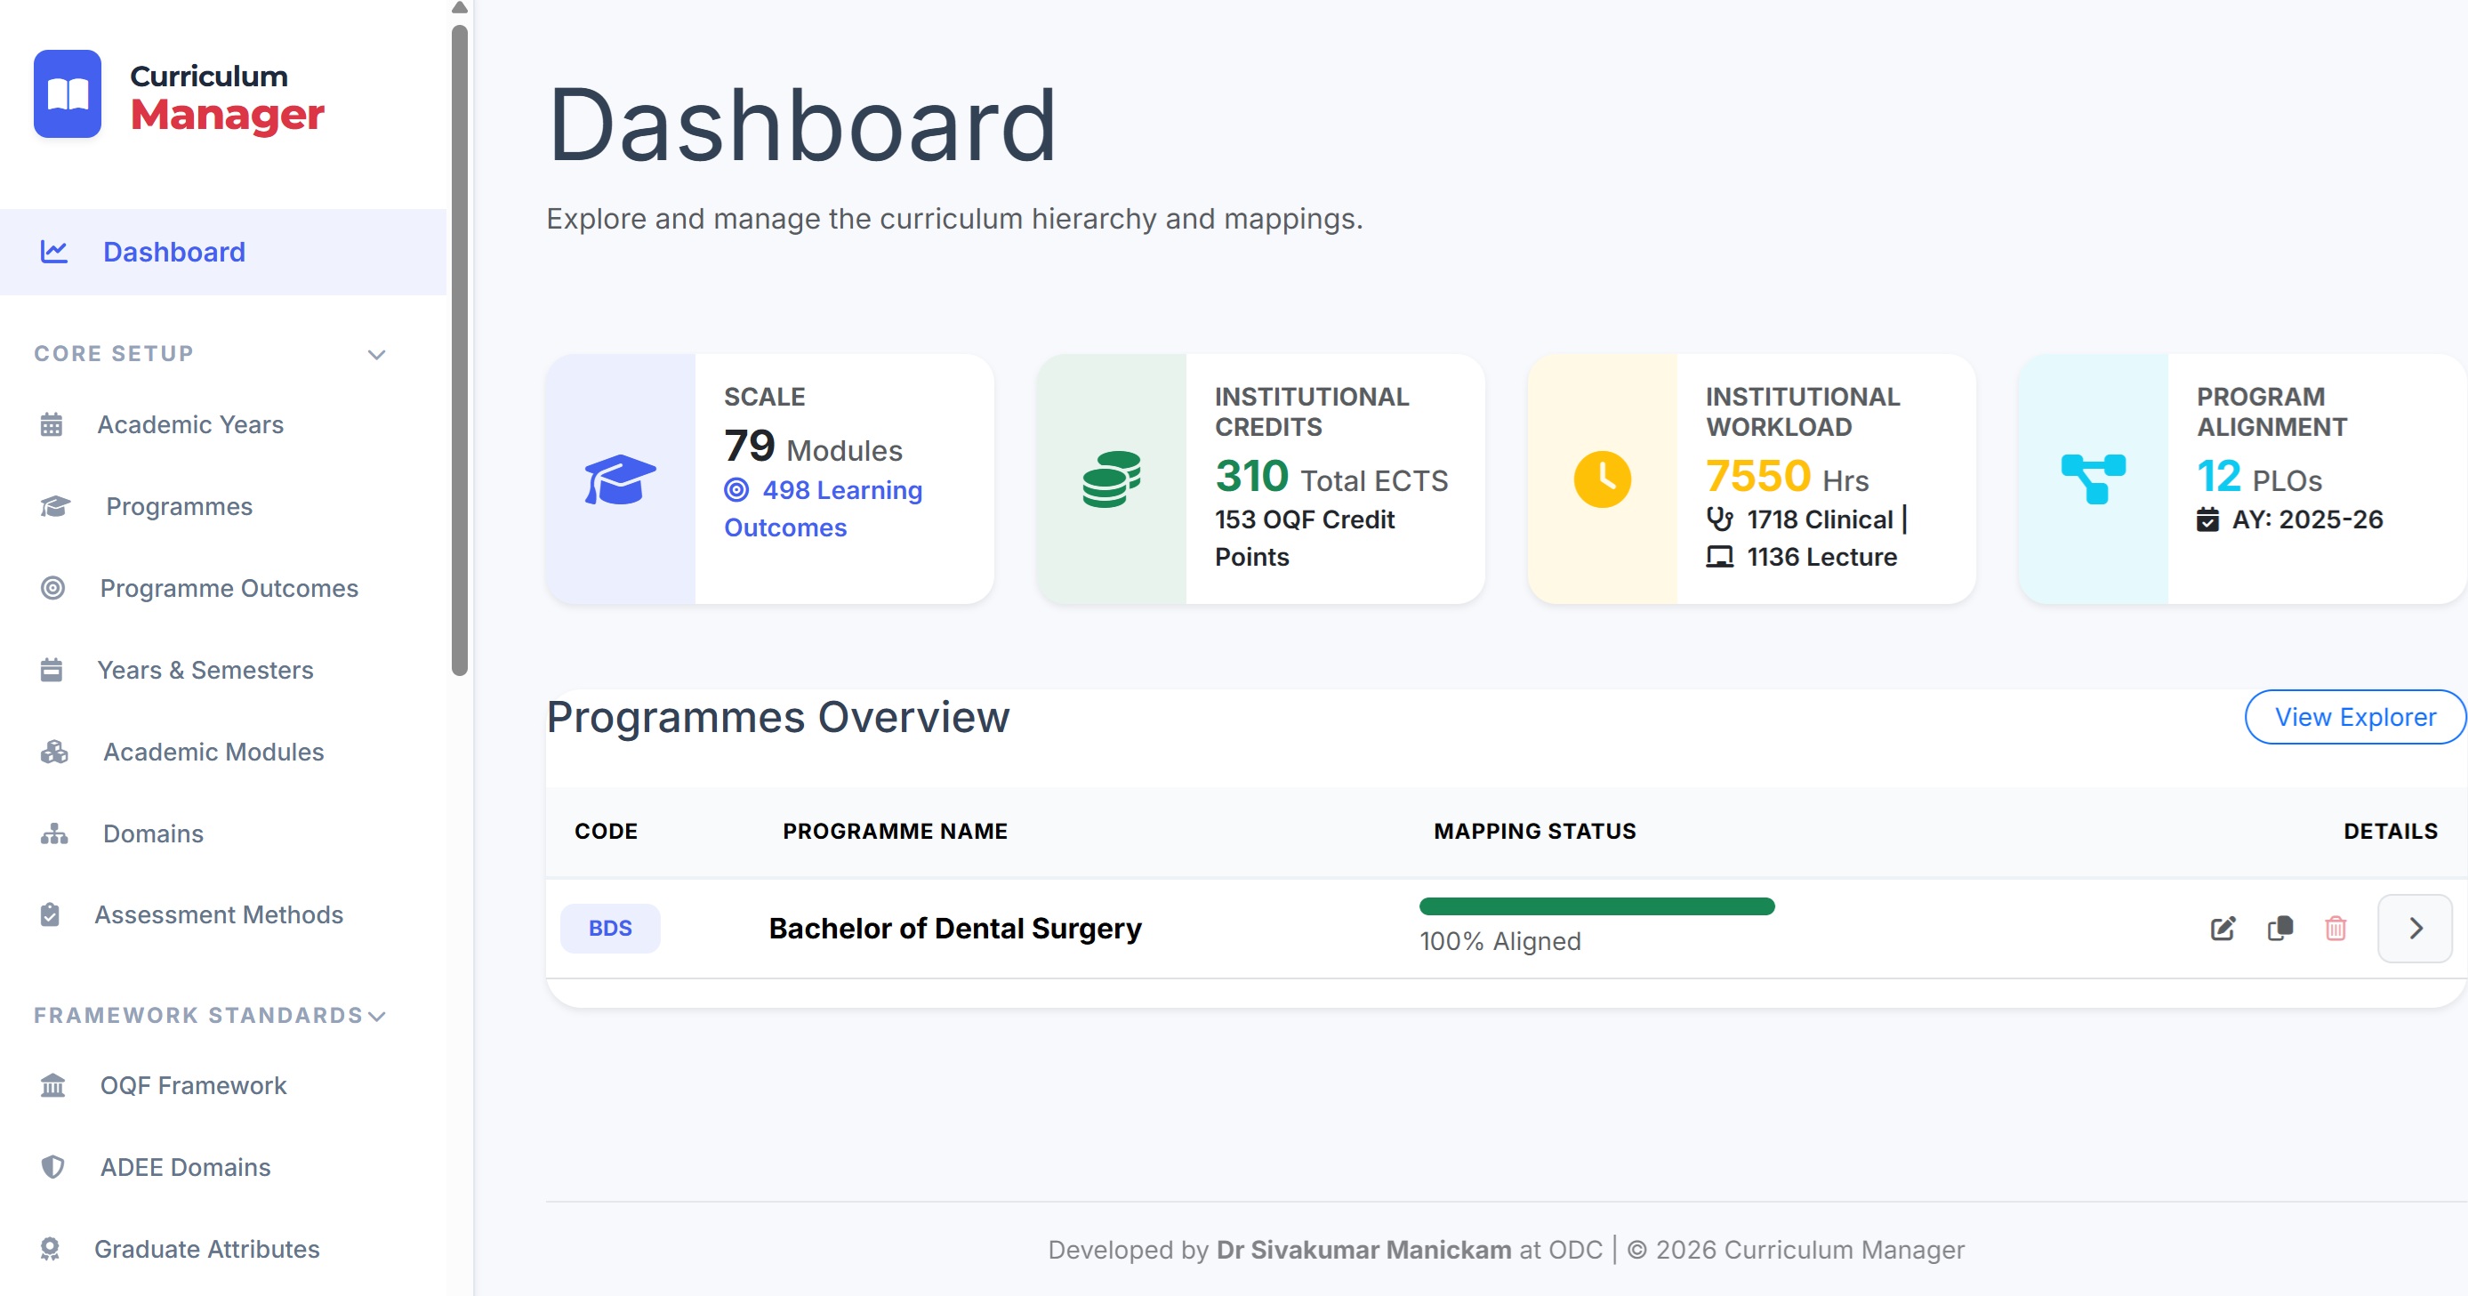The height and width of the screenshot is (1296, 2468).
Task: Click the BDS code badge
Action: (610, 928)
